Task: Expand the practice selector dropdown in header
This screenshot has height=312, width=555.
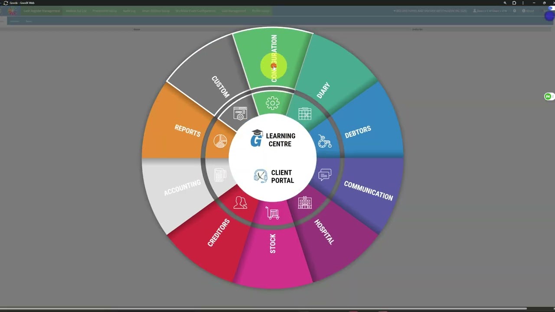Action: pos(430,11)
